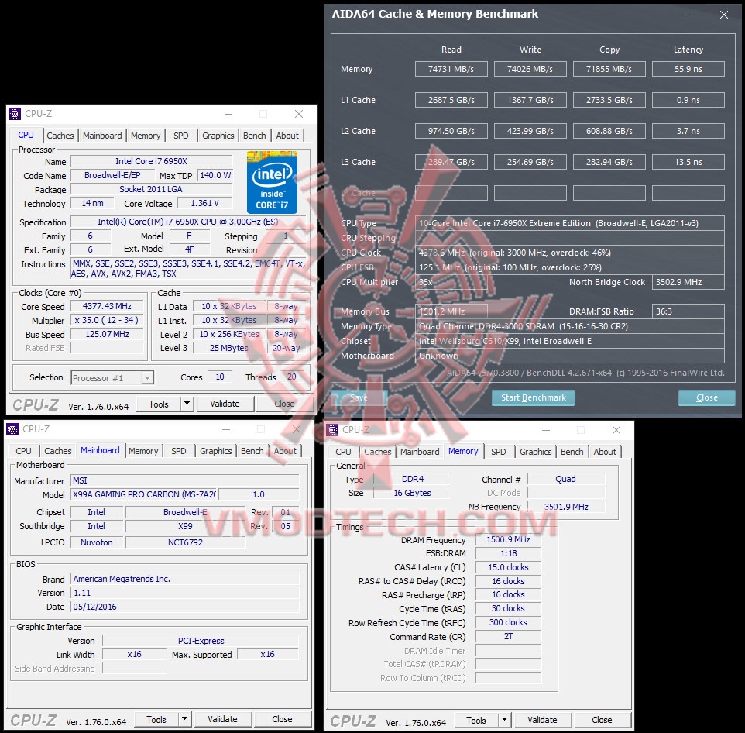Click L3 Cache Latency value 13.5 ns
The width and height of the screenshot is (745, 733).
[x=688, y=162]
